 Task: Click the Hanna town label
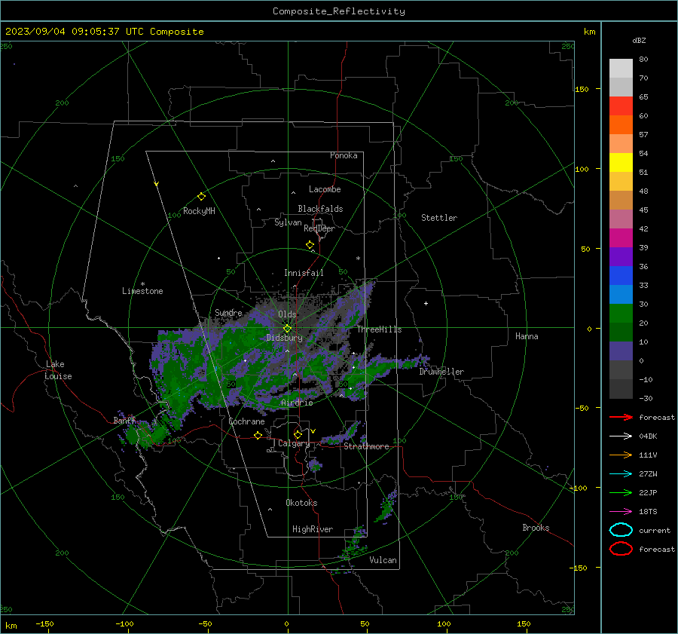[527, 336]
